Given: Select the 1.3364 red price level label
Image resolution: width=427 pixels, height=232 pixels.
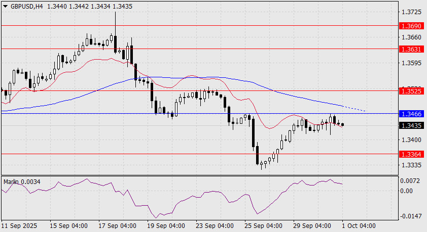Looking at the screenshot, I should (x=411, y=154).
